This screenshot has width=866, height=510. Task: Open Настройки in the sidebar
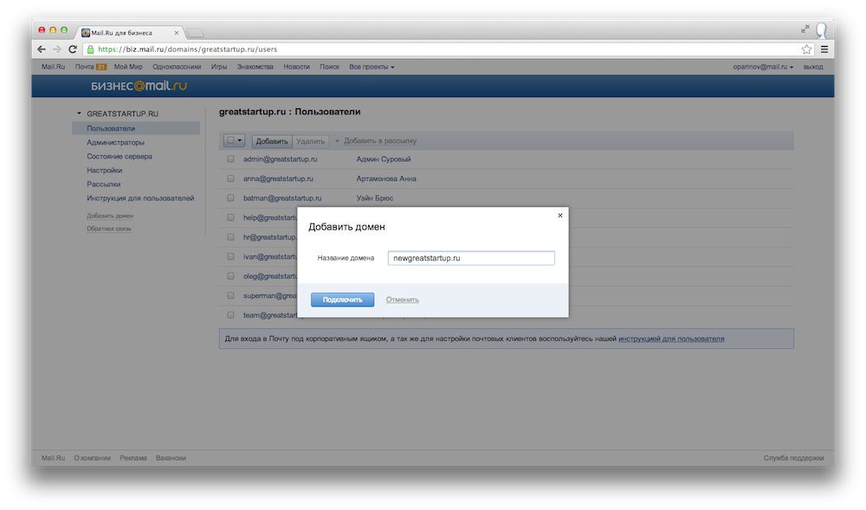105,170
